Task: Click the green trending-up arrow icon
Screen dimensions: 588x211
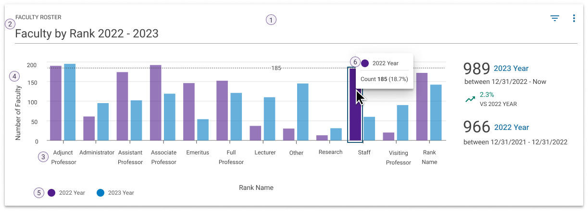Action: tap(470, 99)
